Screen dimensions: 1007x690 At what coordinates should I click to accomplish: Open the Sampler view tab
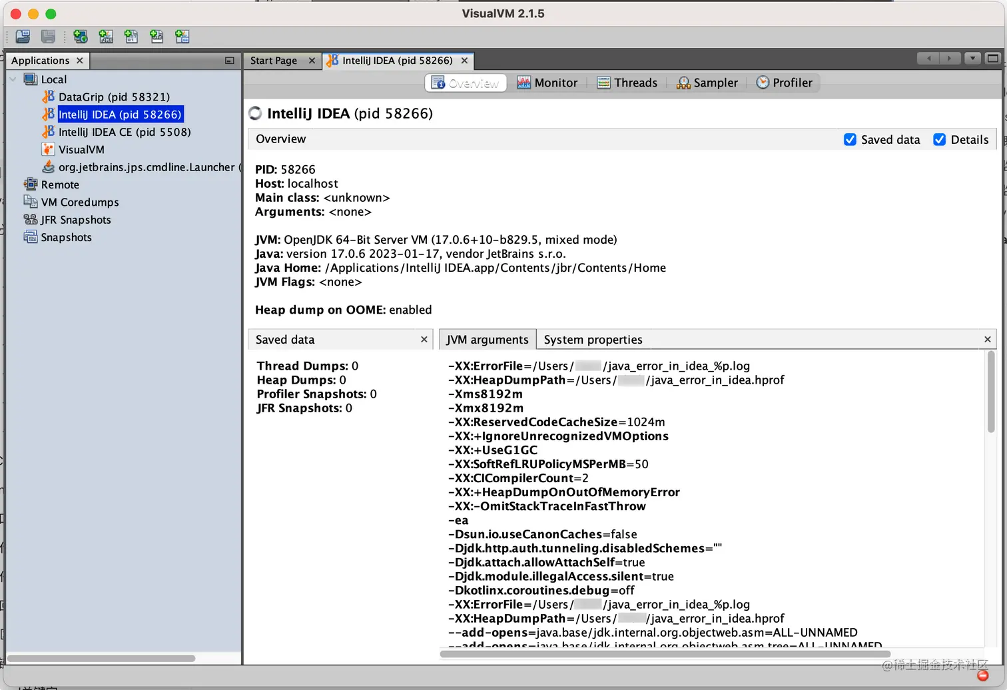coord(707,83)
